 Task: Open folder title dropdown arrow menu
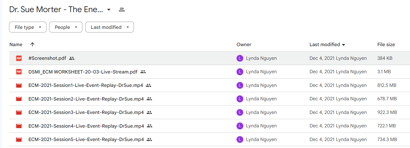click(x=109, y=10)
